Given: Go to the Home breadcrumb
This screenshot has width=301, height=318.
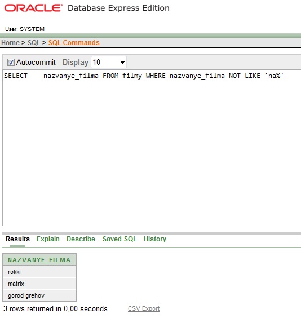Looking at the screenshot, I should pyautogui.click(x=10, y=43).
